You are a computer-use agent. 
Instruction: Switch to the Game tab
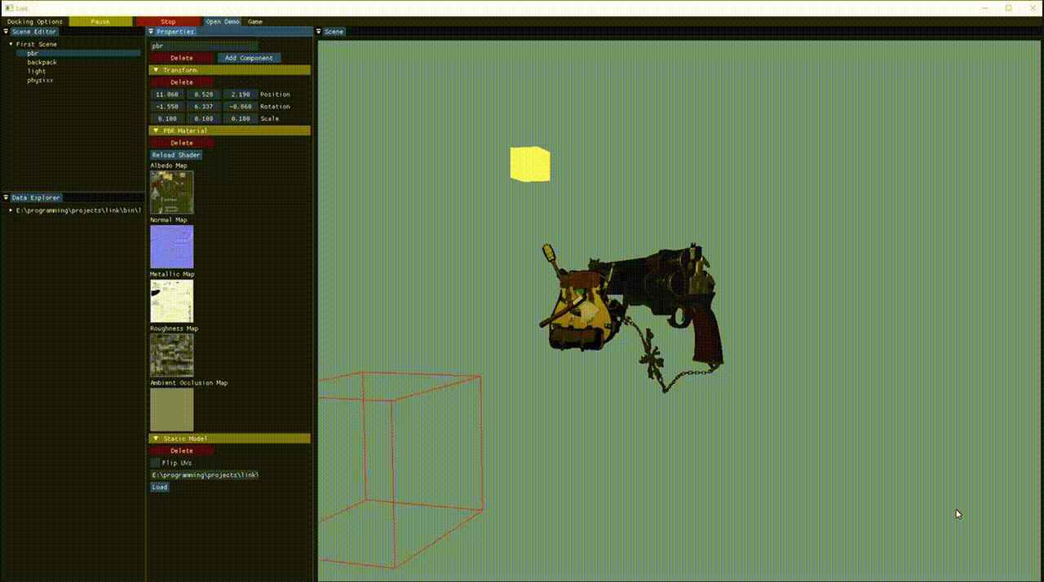click(254, 22)
